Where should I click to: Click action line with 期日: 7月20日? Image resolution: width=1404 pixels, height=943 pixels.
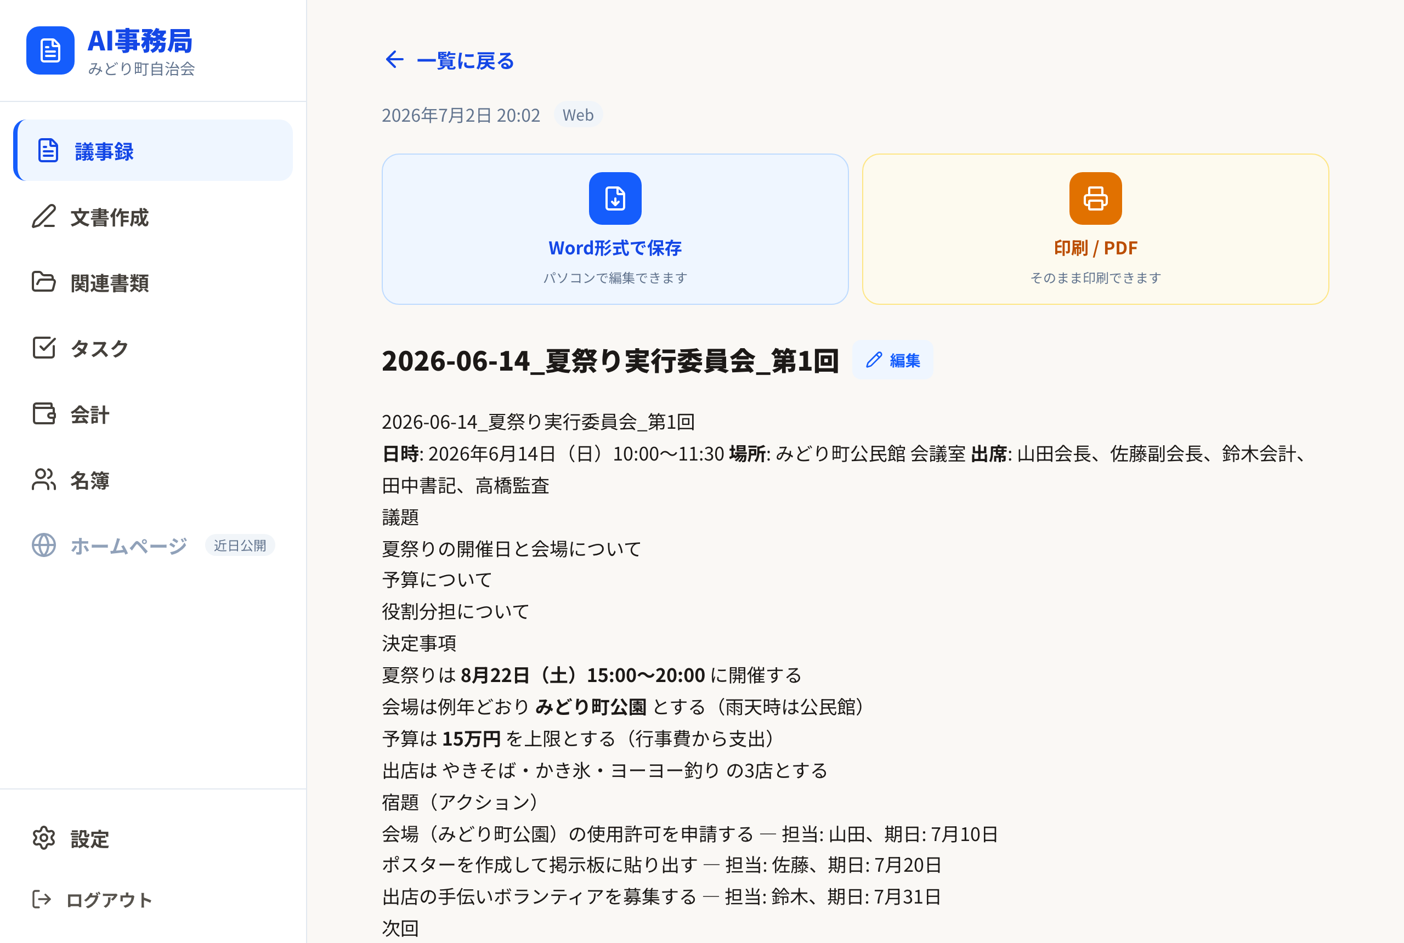point(662,865)
